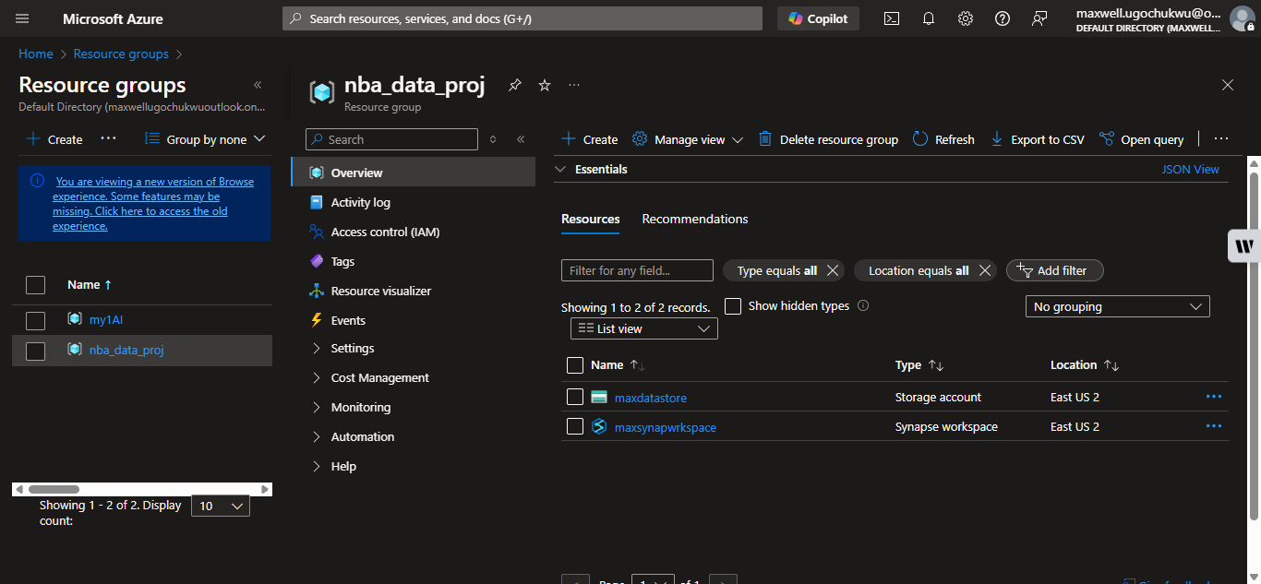The image size is (1261, 584).
Task: Open the Copilot button
Action: (818, 18)
